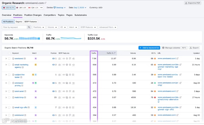This screenshot has height=125, width=204.
Task: Open external link icon next to omnisend.com title
Action: coord(45,3)
